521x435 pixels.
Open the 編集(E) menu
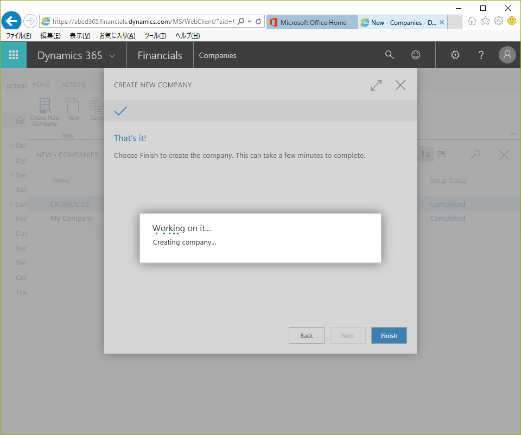(50, 36)
